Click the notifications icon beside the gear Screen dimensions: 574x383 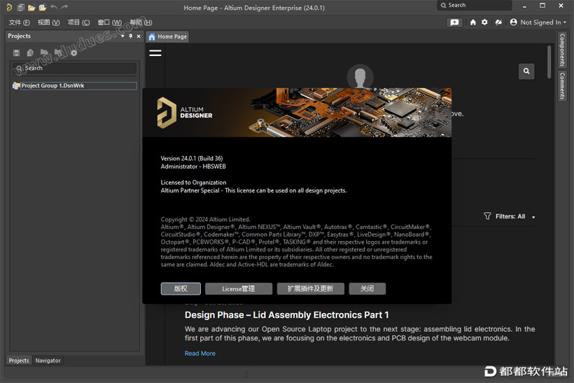pos(498,22)
